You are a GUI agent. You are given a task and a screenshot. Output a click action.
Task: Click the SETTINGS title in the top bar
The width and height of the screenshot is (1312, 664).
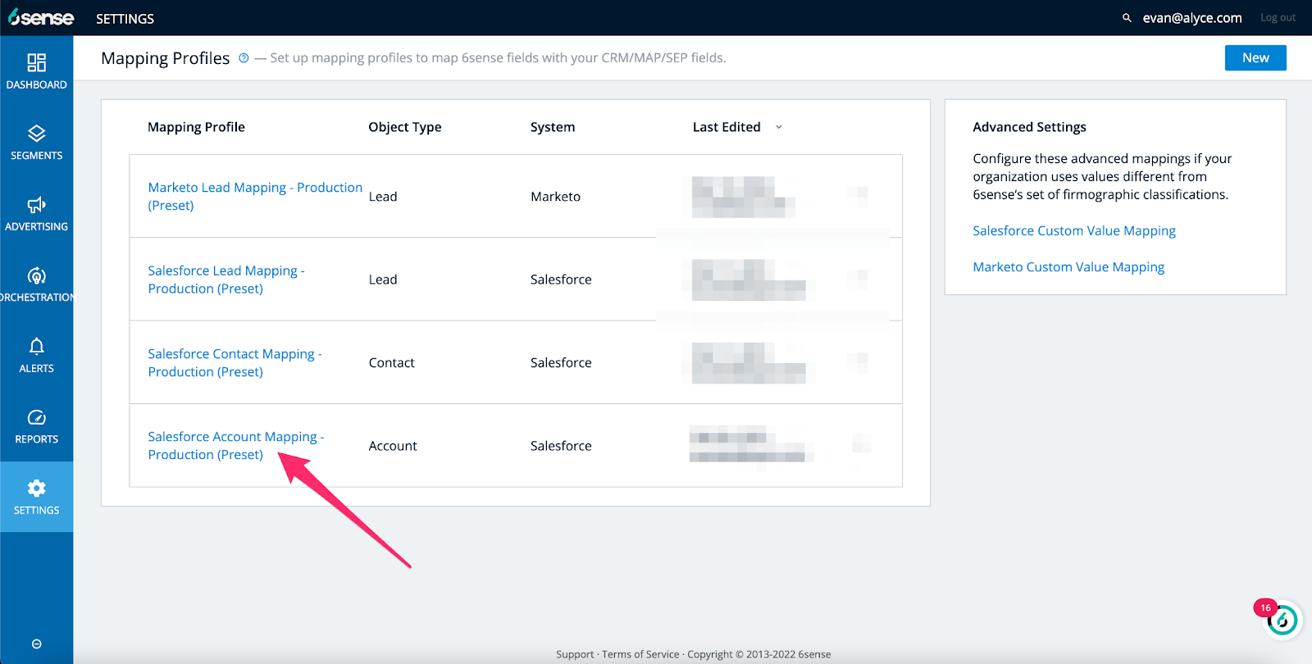coord(125,18)
